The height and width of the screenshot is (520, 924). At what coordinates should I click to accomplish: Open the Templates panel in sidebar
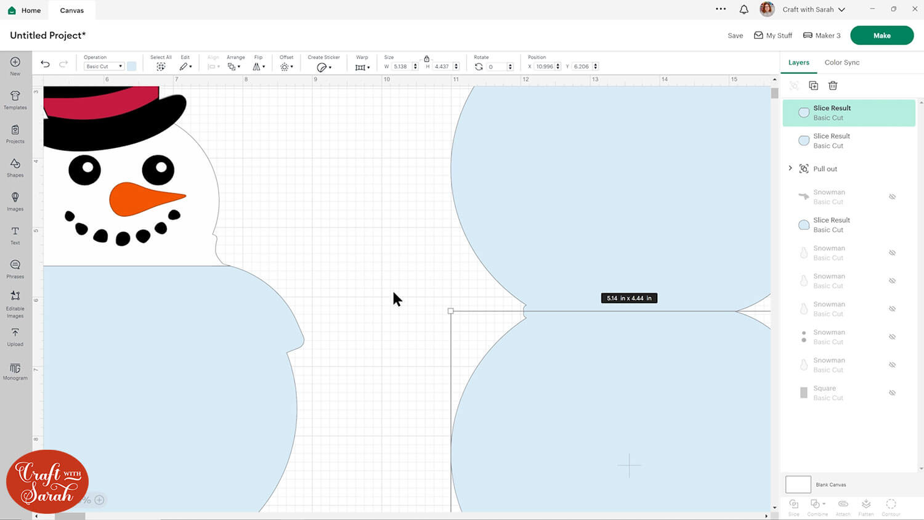point(15,99)
